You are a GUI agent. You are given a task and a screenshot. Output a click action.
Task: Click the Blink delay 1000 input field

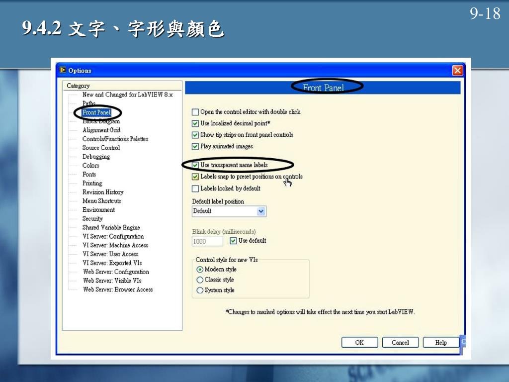207,241
